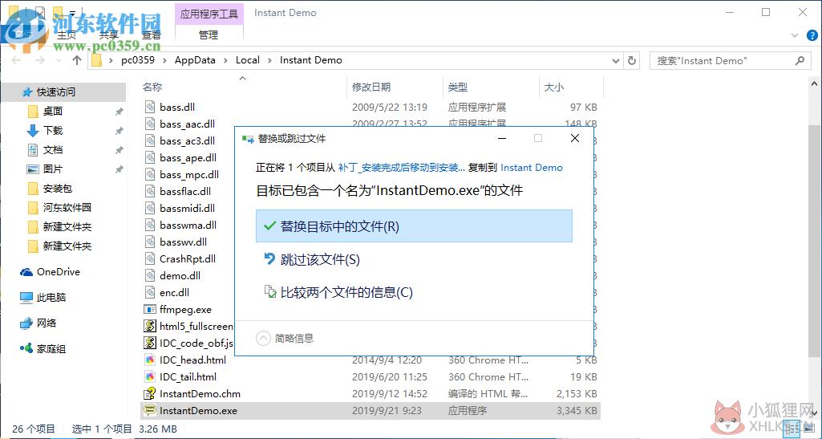This screenshot has width=822, height=439.
Task: Click the IDC_head.html browser icon
Action: pos(150,360)
